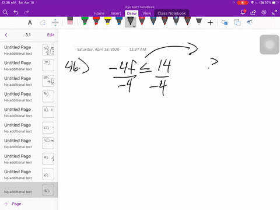The width and height of the screenshot is (280, 210).
Task: Switch to the View tab
Action: 146,13
